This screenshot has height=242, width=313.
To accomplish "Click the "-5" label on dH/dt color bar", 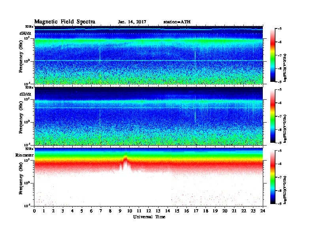I will pyautogui.click(x=280, y=29).
